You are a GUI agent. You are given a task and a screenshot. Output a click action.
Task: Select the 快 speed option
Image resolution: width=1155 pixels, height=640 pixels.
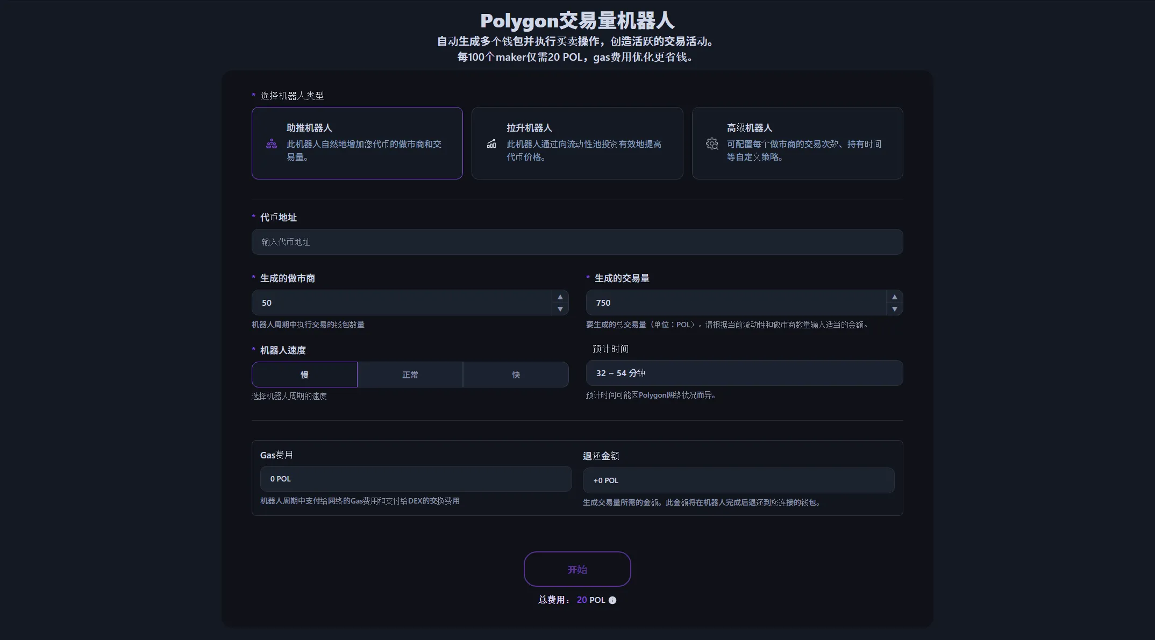tap(516, 375)
